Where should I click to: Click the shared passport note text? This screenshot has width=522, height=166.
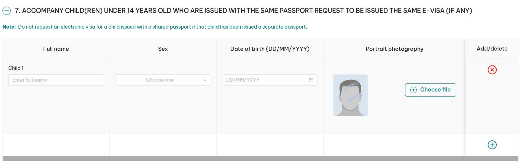[x=162, y=27]
